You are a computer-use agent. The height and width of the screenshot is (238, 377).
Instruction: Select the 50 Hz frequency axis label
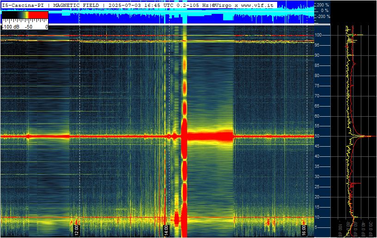click(x=317, y=136)
